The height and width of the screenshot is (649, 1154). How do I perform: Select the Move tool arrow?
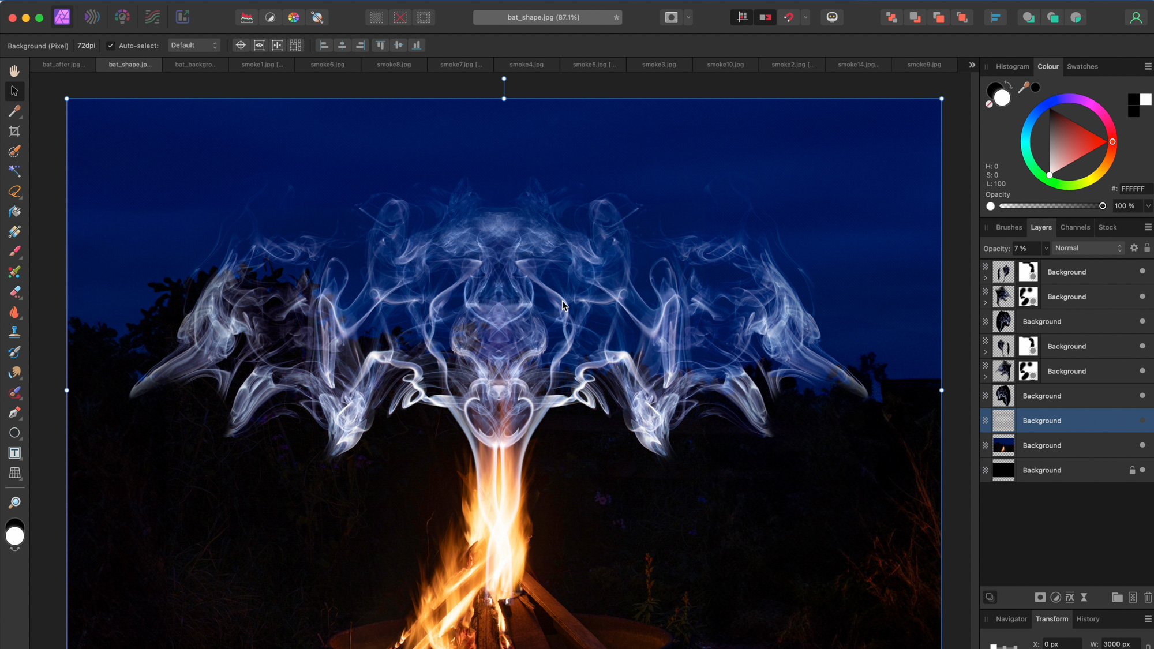14,91
